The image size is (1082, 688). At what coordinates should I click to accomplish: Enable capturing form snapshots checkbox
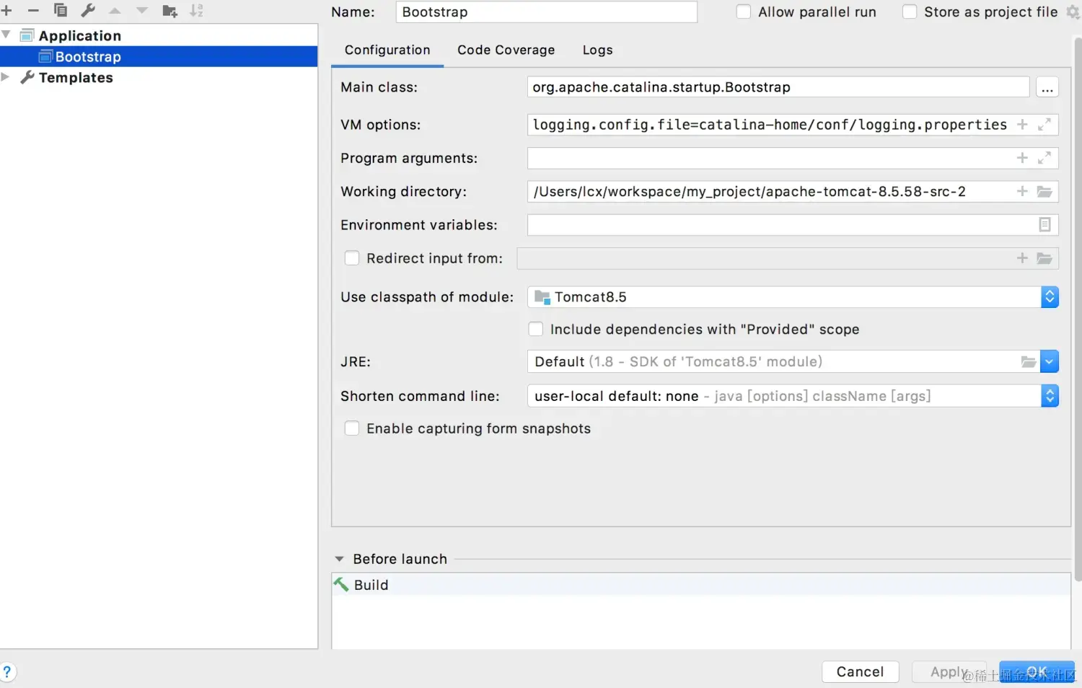352,428
